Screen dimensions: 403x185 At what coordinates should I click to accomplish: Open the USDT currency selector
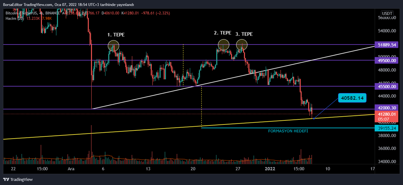click(387, 13)
